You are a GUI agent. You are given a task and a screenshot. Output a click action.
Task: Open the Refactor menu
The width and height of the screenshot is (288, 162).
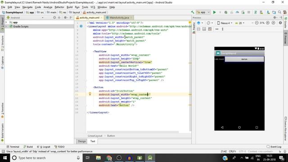[x=59, y=7]
